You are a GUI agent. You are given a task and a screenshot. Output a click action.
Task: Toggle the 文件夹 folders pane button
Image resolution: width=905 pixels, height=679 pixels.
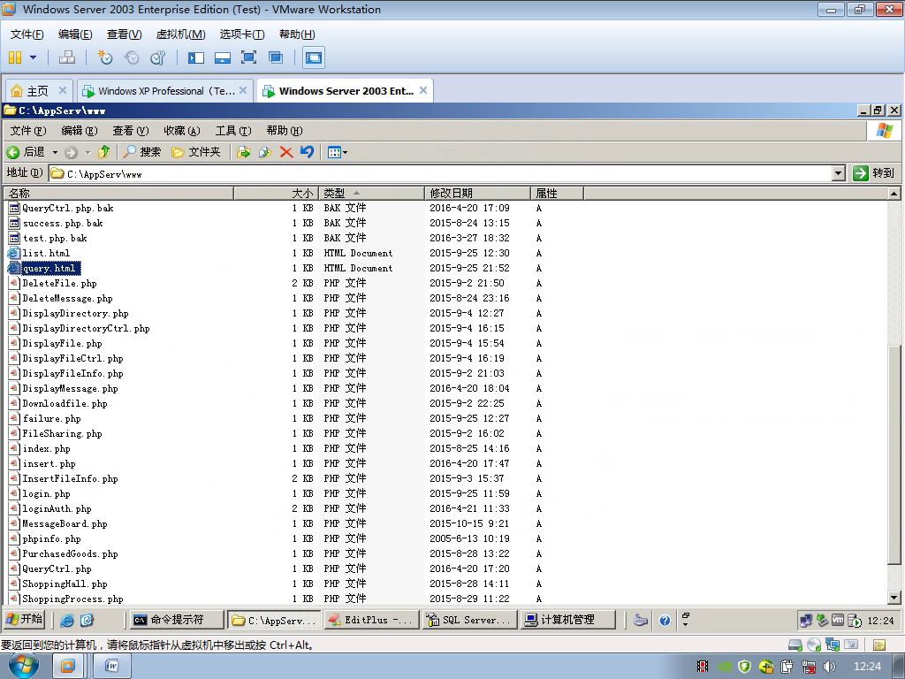[196, 152]
